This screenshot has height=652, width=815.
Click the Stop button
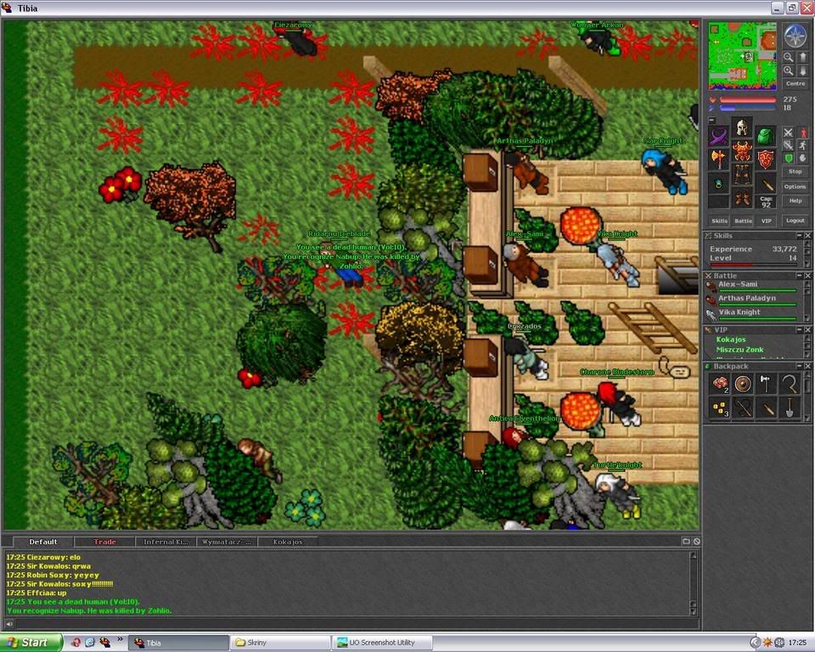[x=795, y=171]
